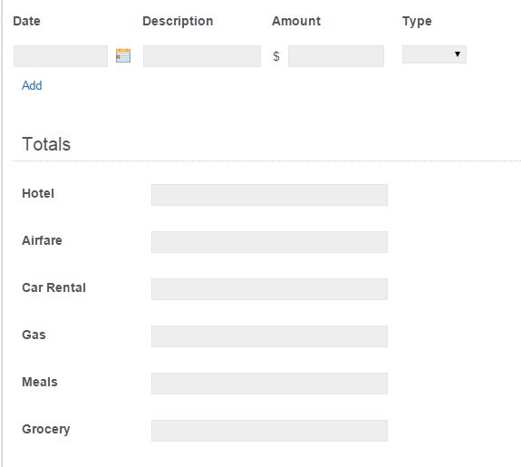The height and width of the screenshot is (467, 521).
Task: Open the calendar date picker icon
Action: point(123,55)
